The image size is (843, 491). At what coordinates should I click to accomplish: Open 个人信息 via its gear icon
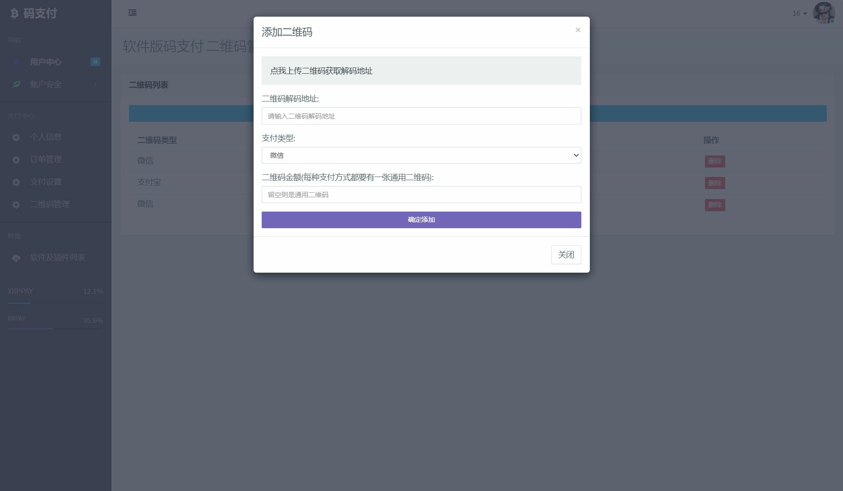coord(16,137)
